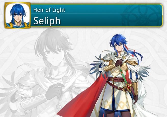The width and height of the screenshot is (167, 117).
Task: Click the gloved fist in the grayscale artwork
Action: point(54,91)
